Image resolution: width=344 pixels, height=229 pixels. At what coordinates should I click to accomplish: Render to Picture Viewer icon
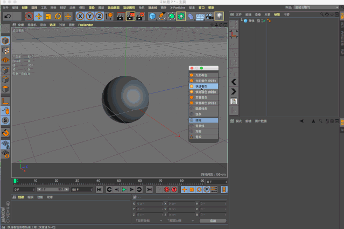(x=130, y=16)
